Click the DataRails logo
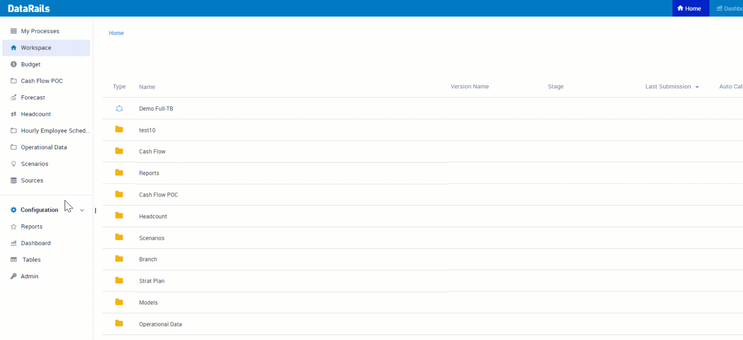This screenshot has height=340, width=743. pos(29,8)
